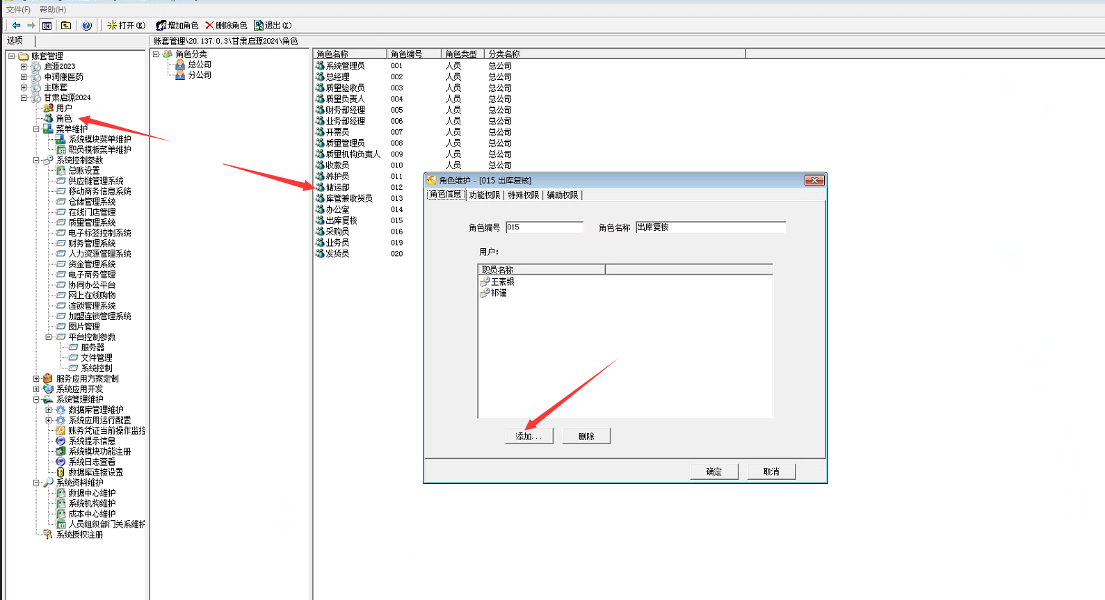Click the 增加角色 (Add Role) toolbar button

point(177,26)
